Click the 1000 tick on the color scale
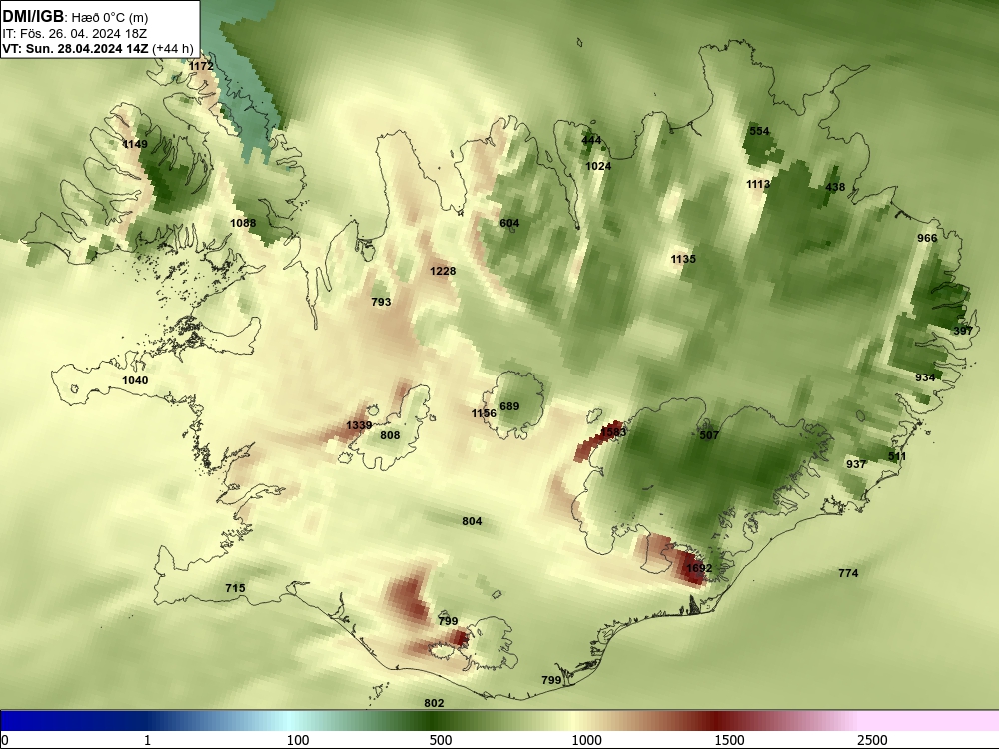This screenshot has width=999, height=749. click(x=586, y=740)
